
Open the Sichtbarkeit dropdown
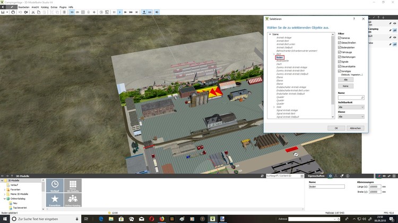pos(351,107)
